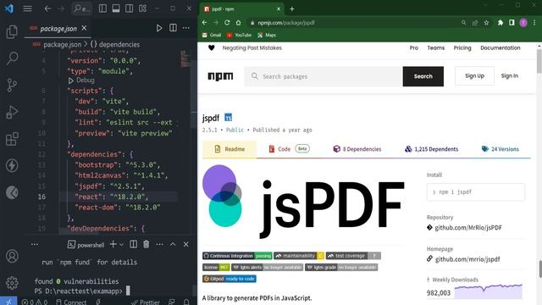
Task: Toggle the primary side bar layout icon
Action: (x=102, y=8)
